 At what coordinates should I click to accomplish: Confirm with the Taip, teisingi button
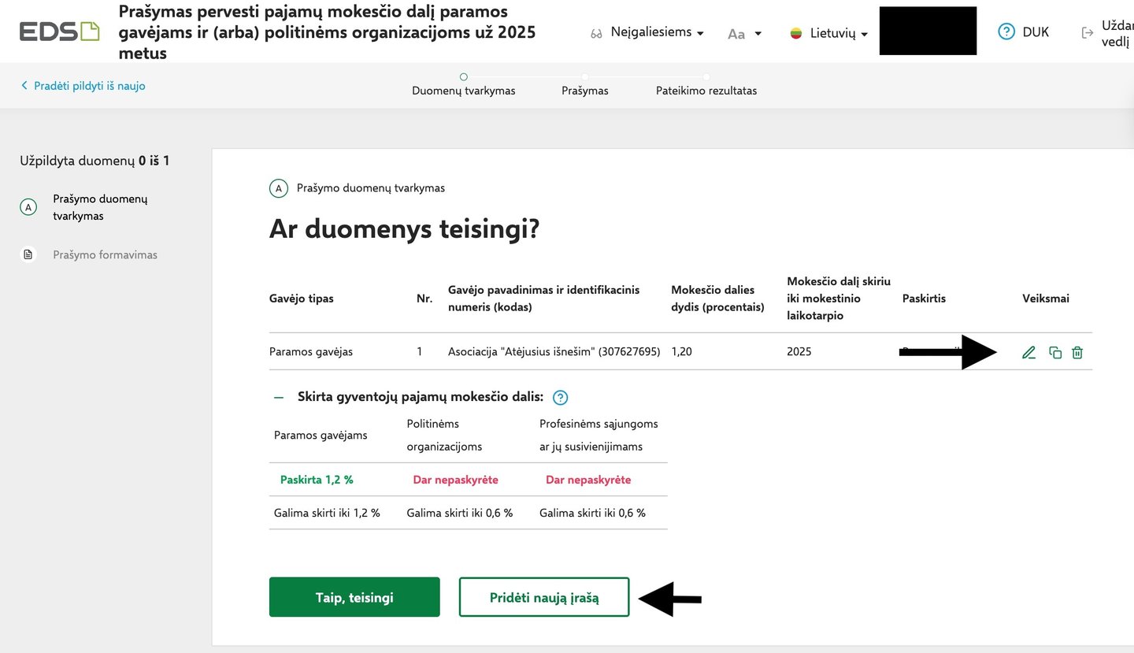click(x=354, y=597)
